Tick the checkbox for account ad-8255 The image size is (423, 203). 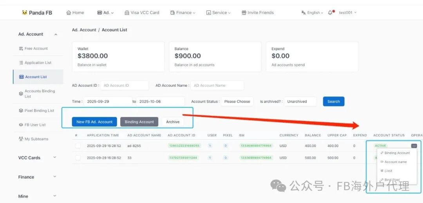point(78,146)
